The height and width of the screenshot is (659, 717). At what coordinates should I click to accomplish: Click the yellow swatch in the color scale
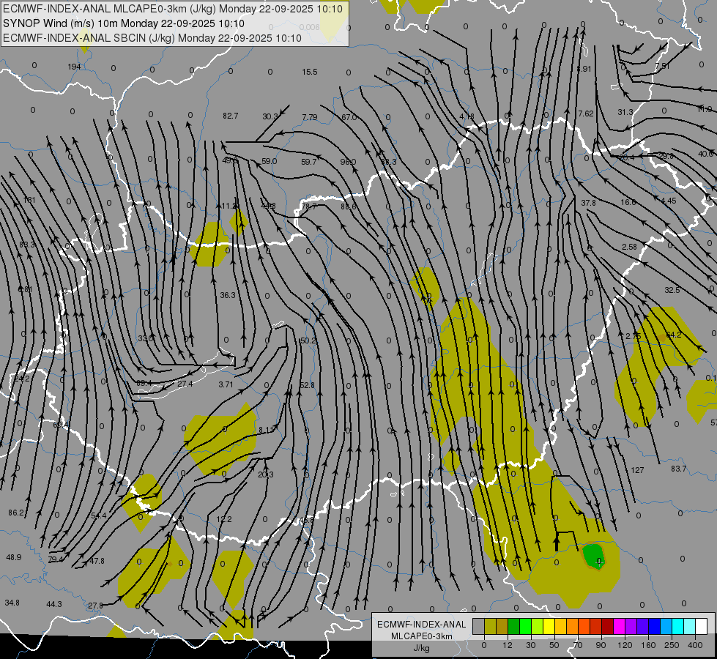(x=549, y=626)
